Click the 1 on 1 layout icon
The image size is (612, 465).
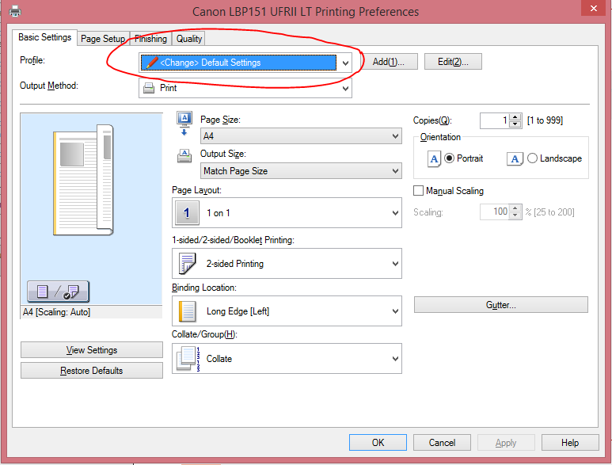pos(187,213)
